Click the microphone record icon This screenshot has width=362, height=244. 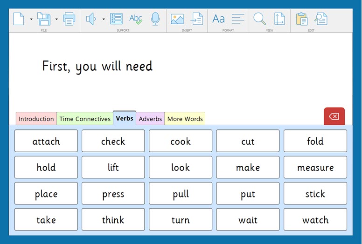click(x=155, y=19)
